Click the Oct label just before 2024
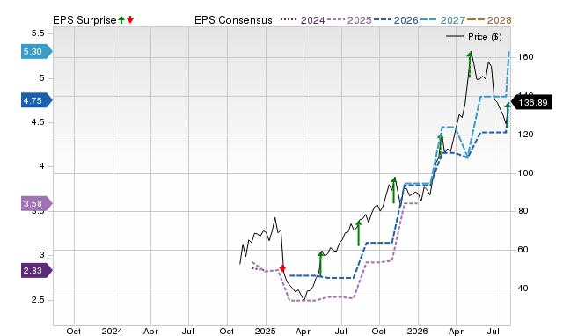Image resolution: width=563 pixels, height=336 pixels. pyautogui.click(x=74, y=331)
